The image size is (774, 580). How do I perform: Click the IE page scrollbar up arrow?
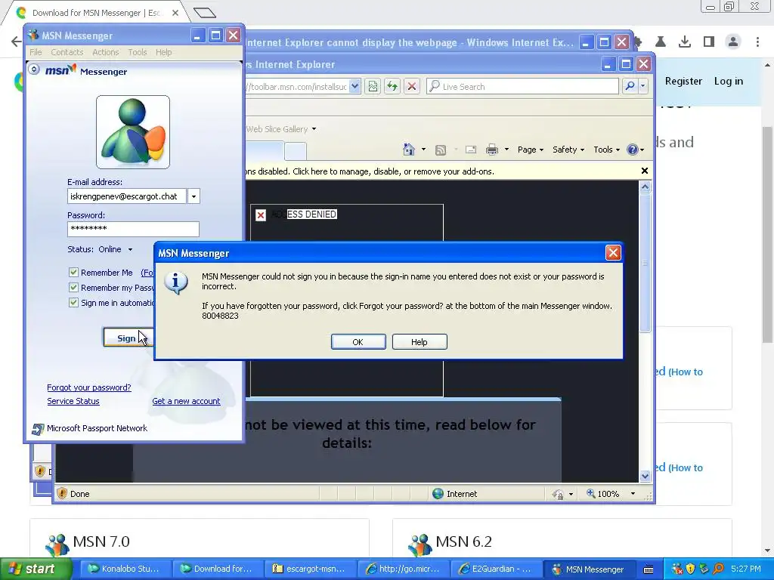pyautogui.click(x=646, y=187)
